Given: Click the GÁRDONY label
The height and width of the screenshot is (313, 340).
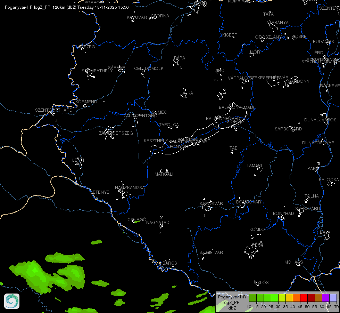Looking at the screenshot, I should [299, 81].
